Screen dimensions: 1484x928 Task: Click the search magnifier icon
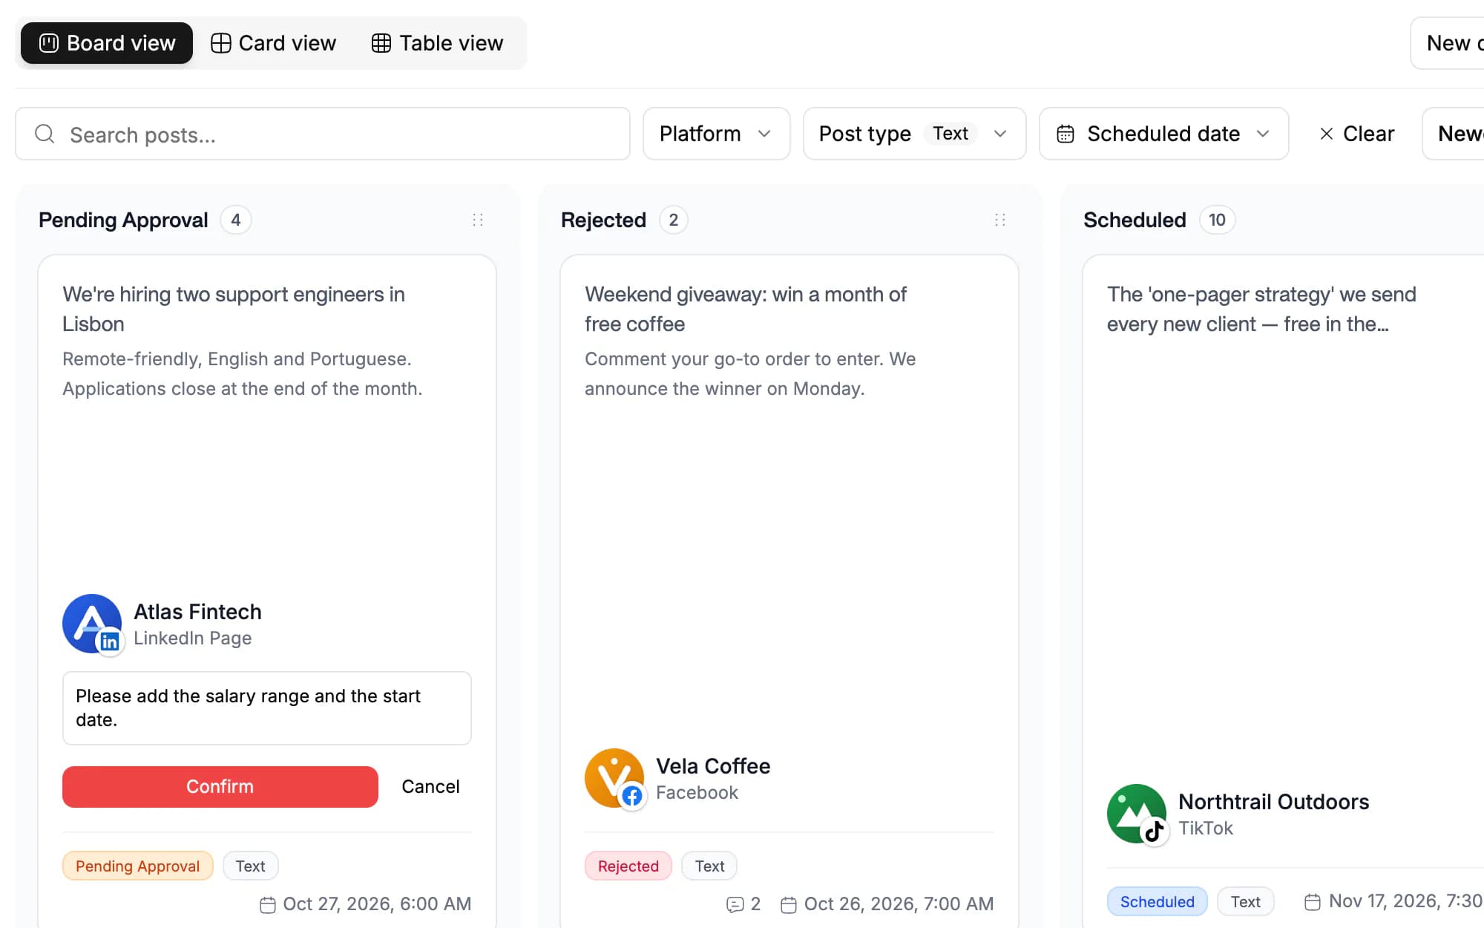point(45,134)
